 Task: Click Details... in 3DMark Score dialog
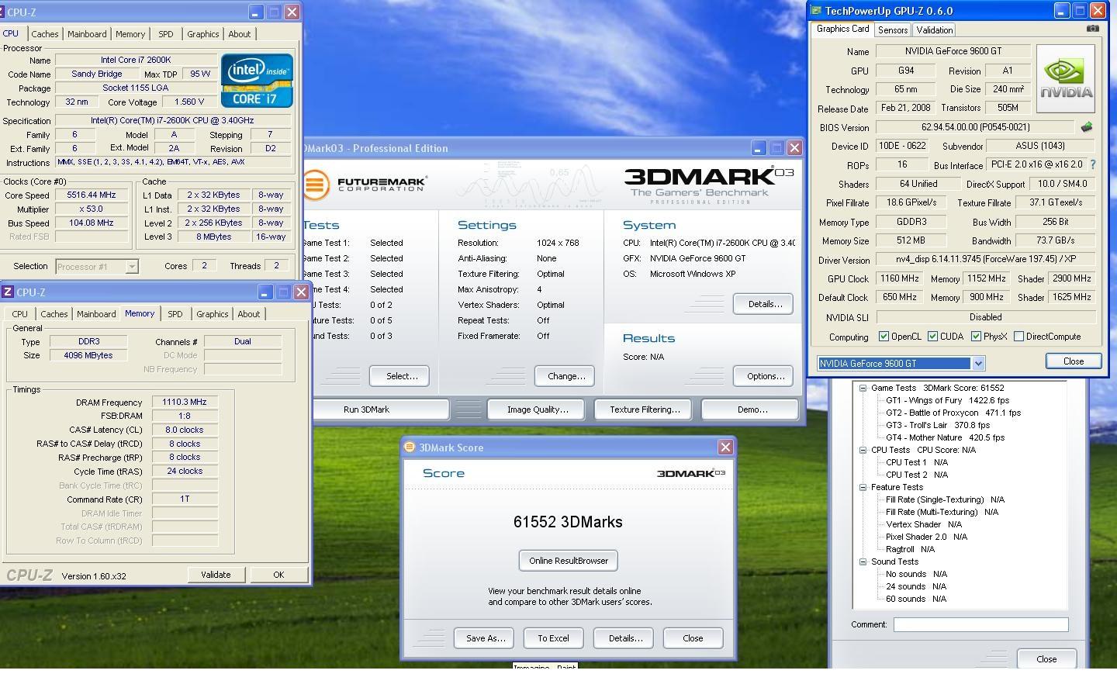click(x=624, y=638)
